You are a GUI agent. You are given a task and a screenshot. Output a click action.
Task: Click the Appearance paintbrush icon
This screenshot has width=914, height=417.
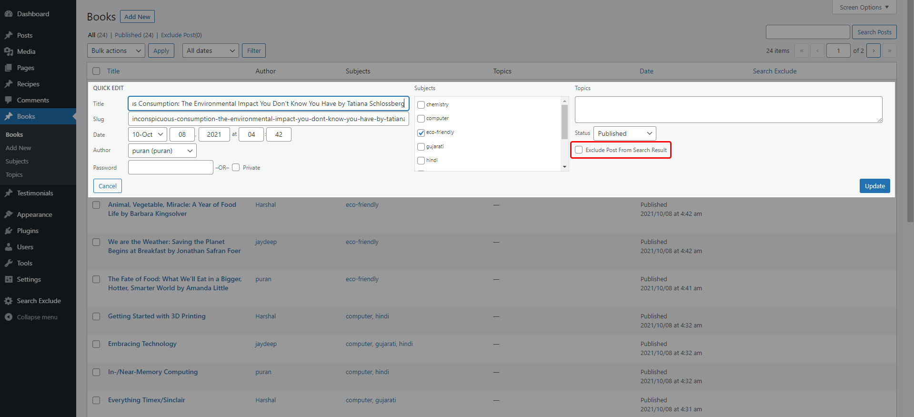[9, 214]
